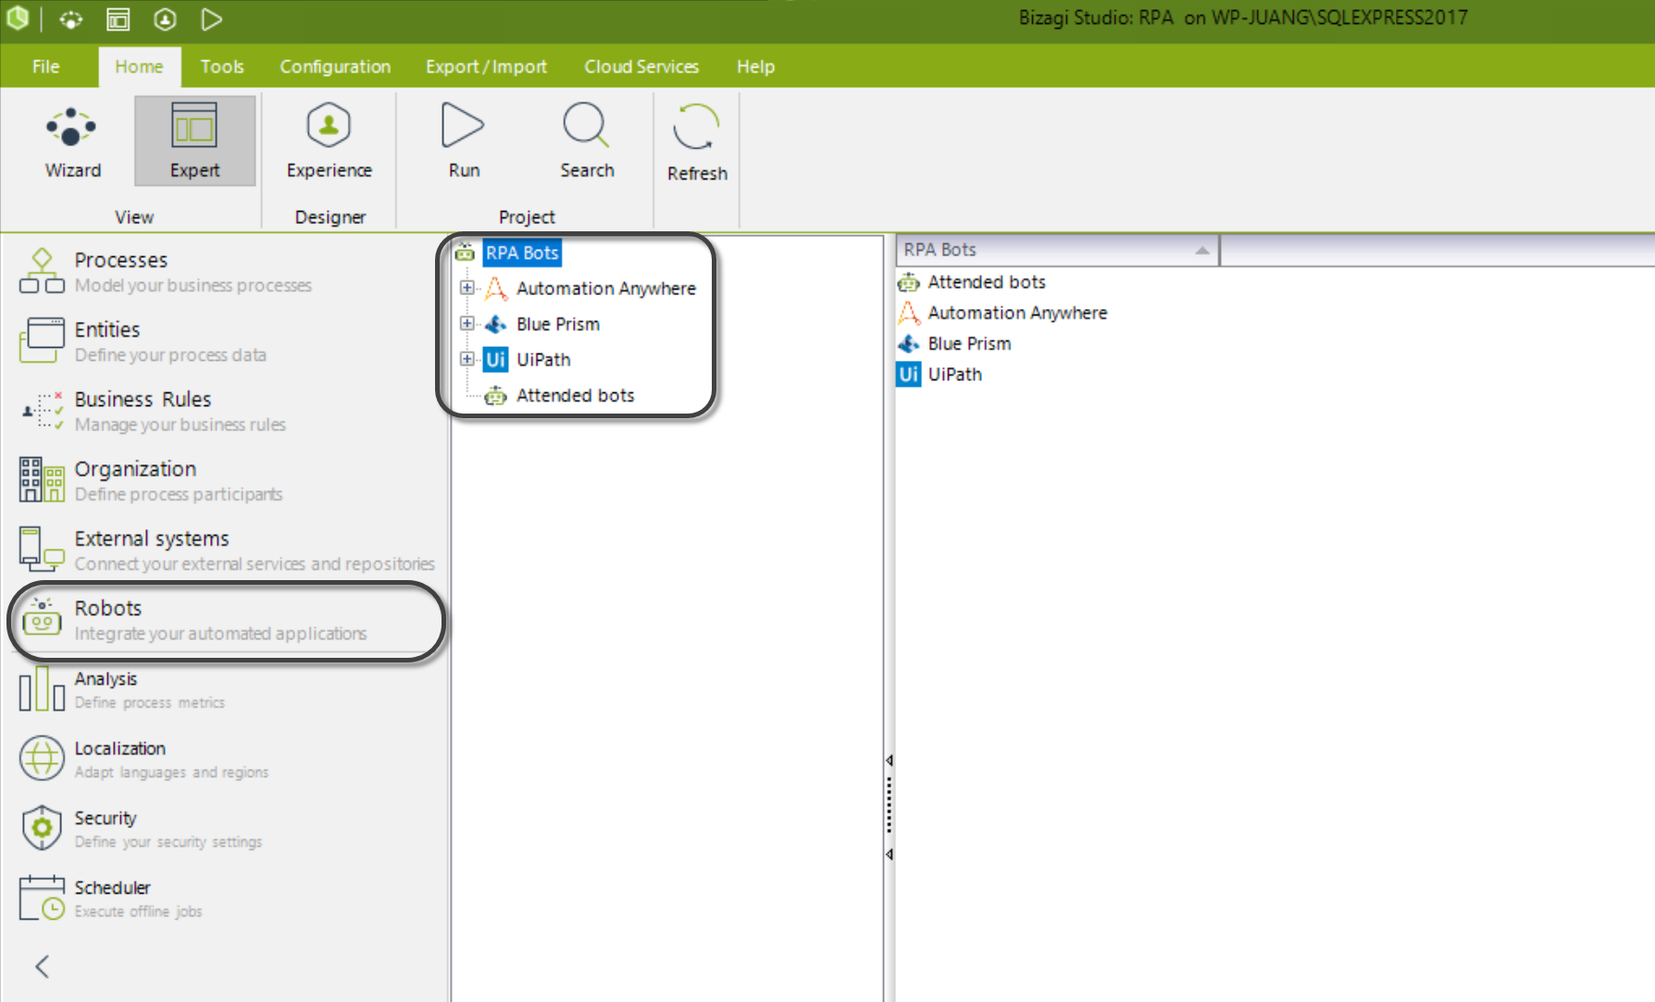Click the Blue Prism icon in the tree
The height and width of the screenshot is (1002, 1655).
496,324
